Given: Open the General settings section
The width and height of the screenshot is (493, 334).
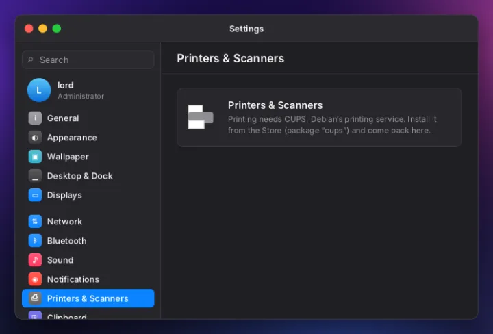Looking at the screenshot, I should [88, 118].
